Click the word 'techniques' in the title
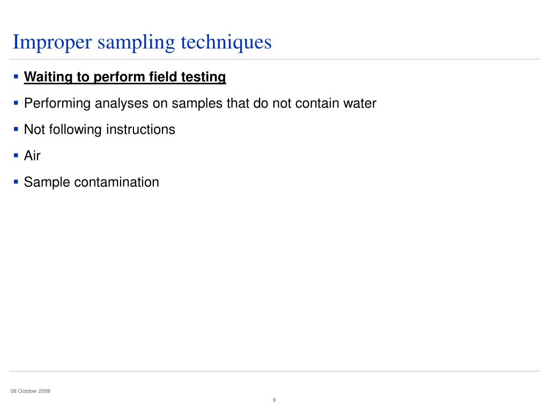549x411 pixels. coord(226,43)
